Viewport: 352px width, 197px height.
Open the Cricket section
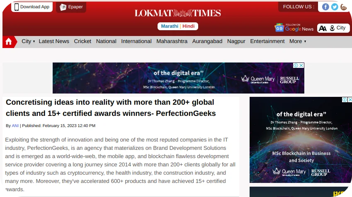tap(83, 41)
